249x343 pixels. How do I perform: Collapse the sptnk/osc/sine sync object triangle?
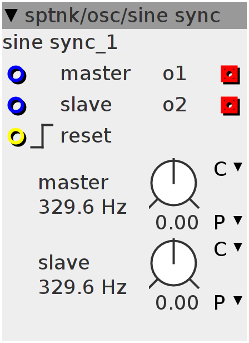point(11,16)
